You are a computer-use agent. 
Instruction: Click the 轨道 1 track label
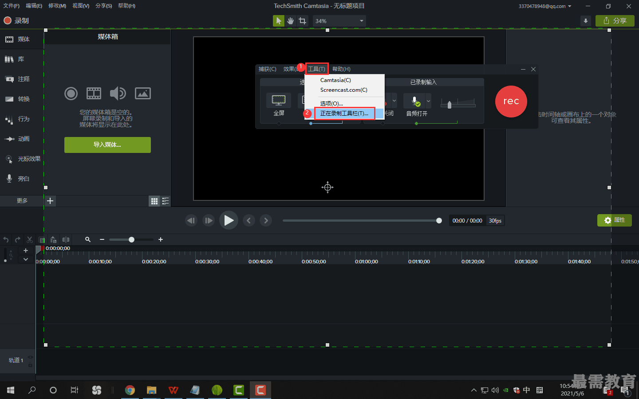point(16,360)
